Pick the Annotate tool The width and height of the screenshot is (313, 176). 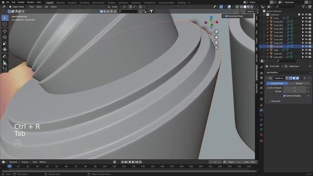5,57
